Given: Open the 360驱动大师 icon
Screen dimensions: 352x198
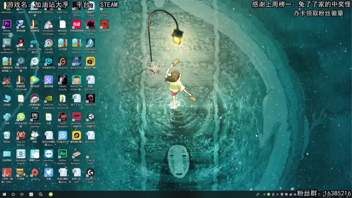Looking at the screenshot, I should (x=62, y=136).
